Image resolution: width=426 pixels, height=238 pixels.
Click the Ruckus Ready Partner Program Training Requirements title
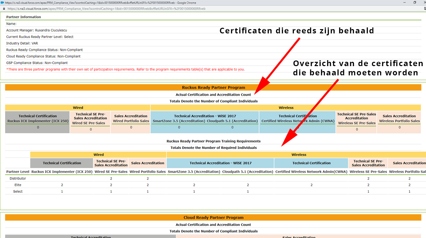[213, 141]
